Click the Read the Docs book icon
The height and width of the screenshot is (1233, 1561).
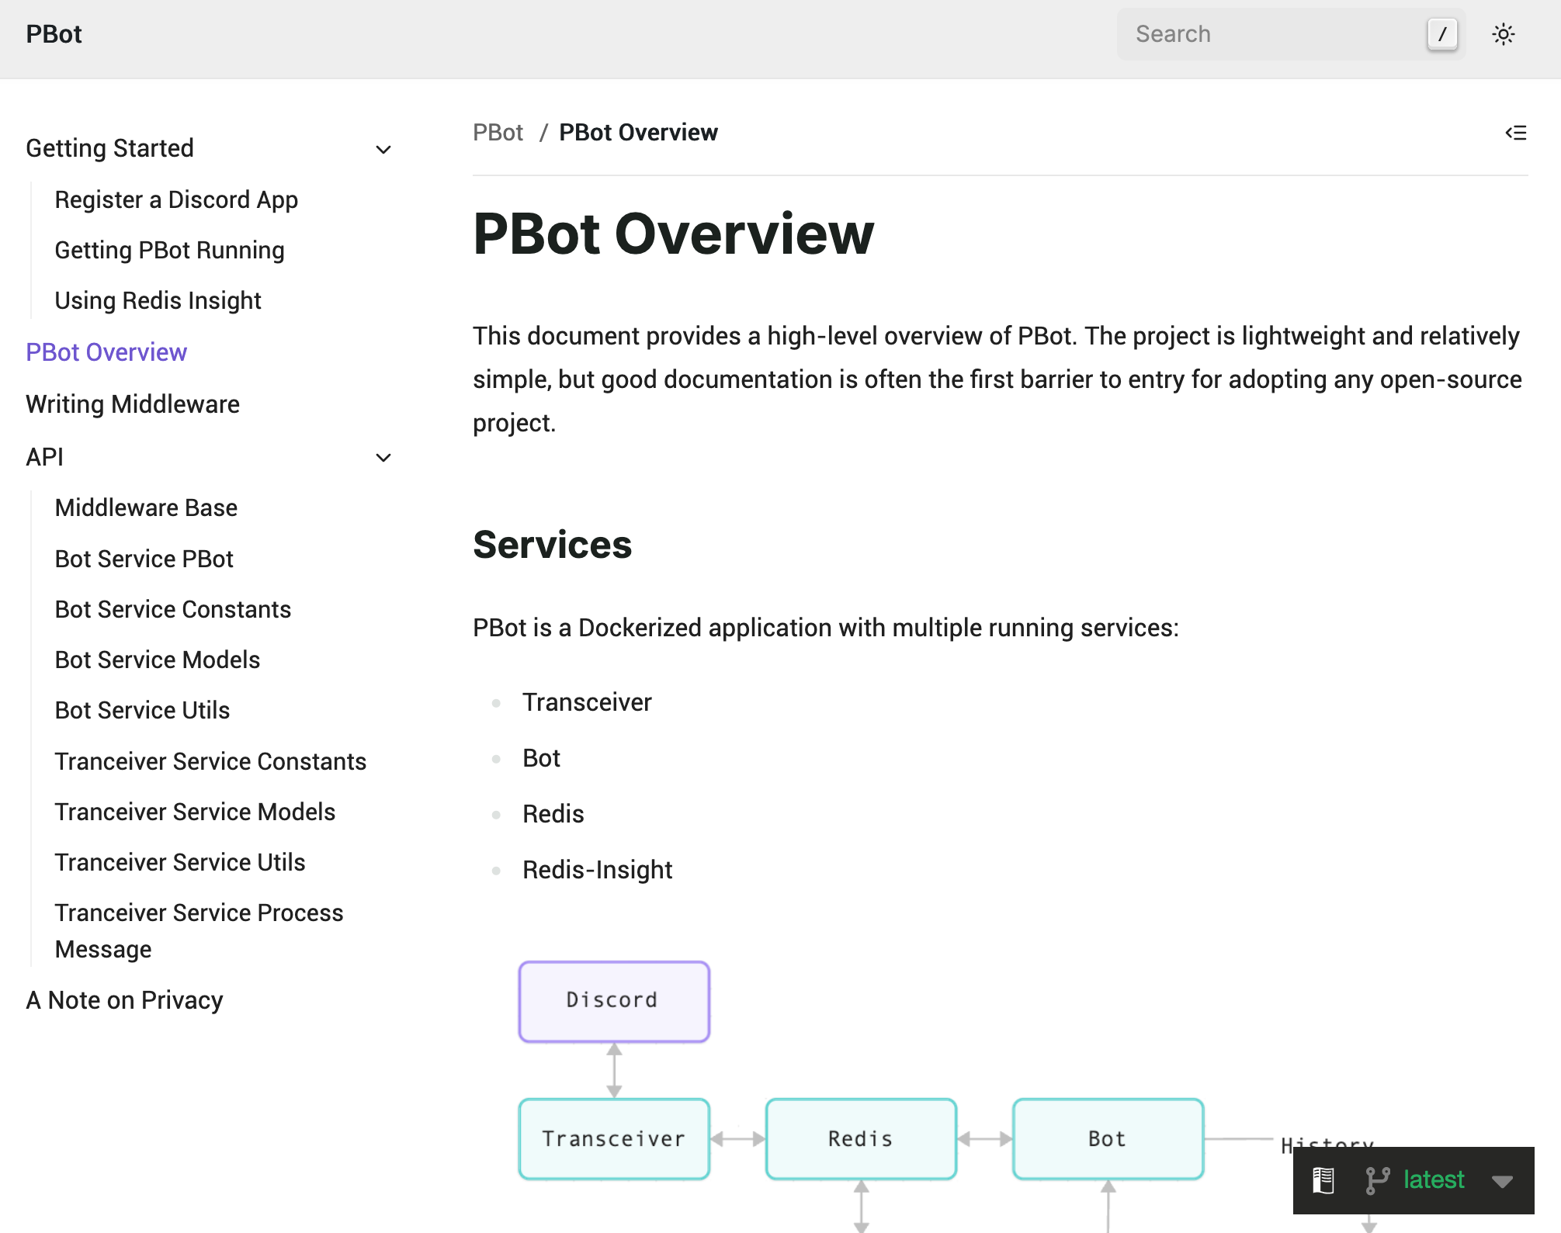coord(1323,1180)
